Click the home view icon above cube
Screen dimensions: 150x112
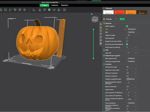(x=92, y=14)
